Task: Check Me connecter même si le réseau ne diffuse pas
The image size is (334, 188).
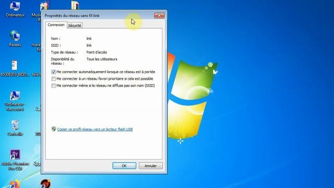Action: (x=53, y=86)
